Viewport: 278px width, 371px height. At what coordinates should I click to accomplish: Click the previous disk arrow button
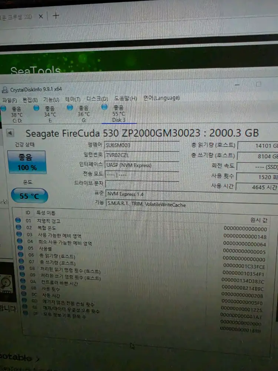(10, 133)
